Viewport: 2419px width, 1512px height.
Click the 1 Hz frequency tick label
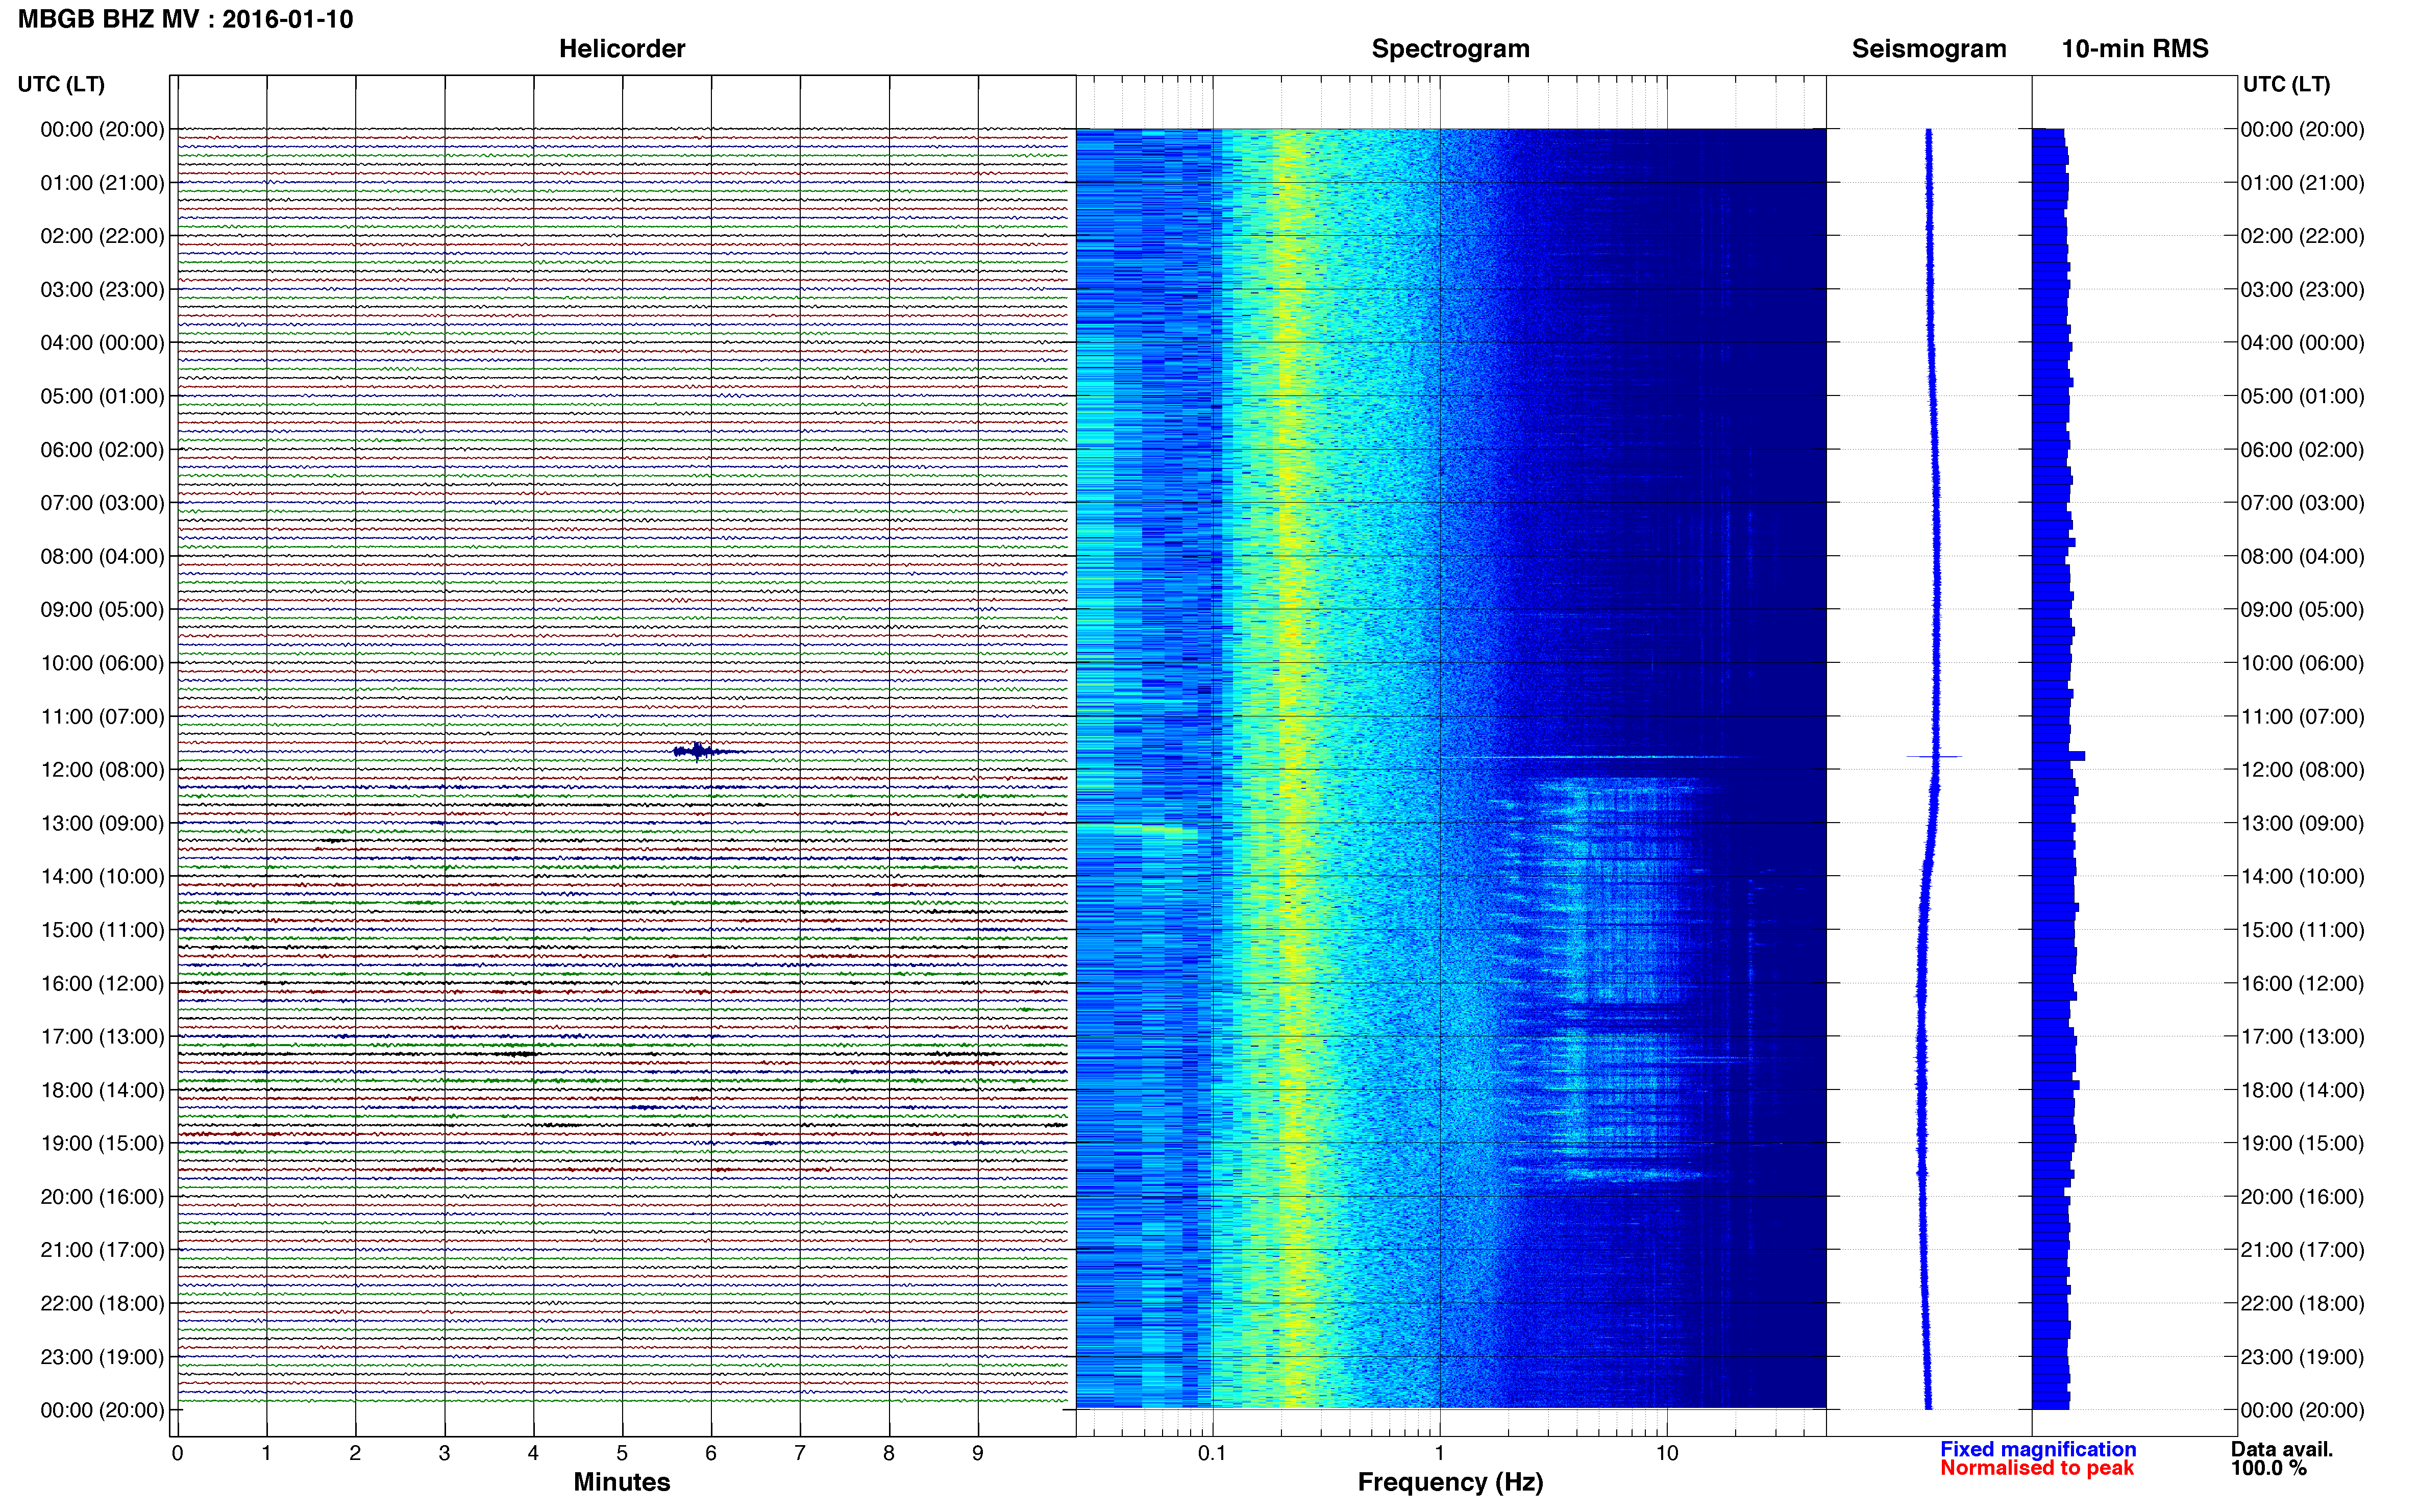1439,1453
